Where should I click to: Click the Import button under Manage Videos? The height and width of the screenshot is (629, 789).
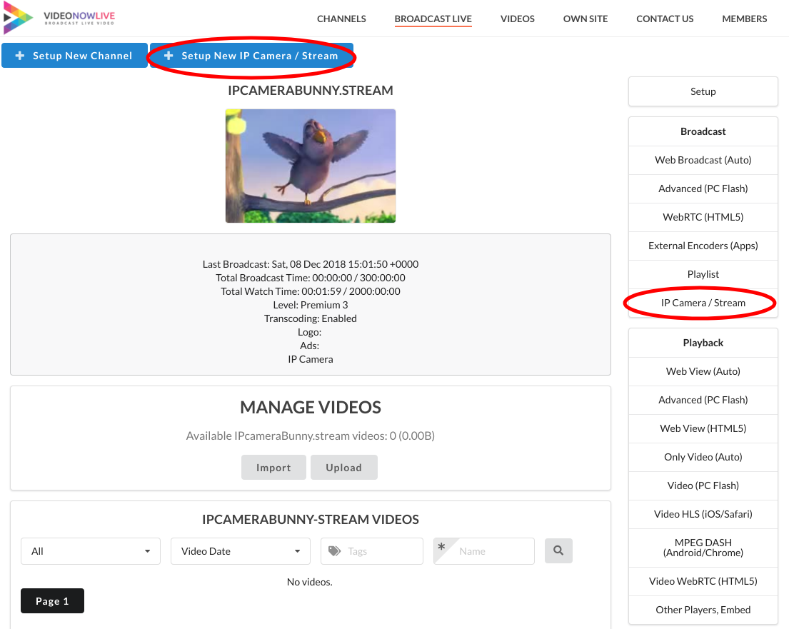coord(273,467)
